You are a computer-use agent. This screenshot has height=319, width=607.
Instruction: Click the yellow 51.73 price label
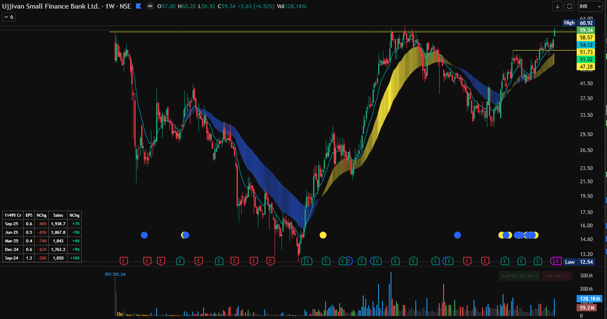[x=587, y=52]
